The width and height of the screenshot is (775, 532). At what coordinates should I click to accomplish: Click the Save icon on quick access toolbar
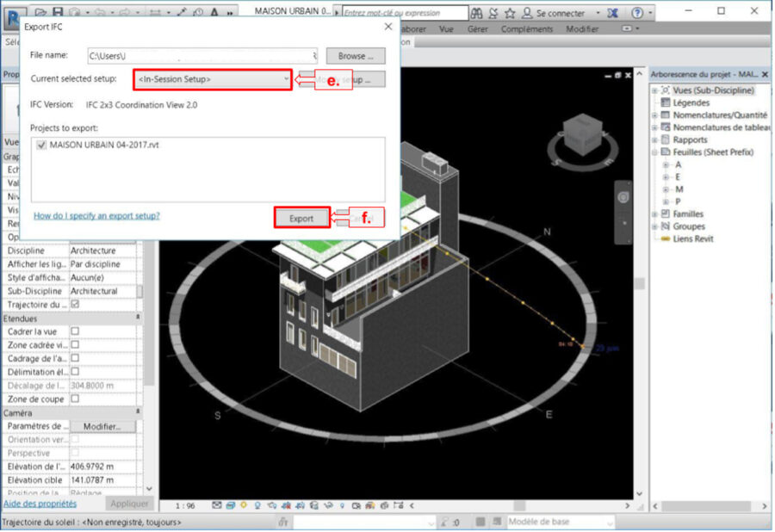59,11
